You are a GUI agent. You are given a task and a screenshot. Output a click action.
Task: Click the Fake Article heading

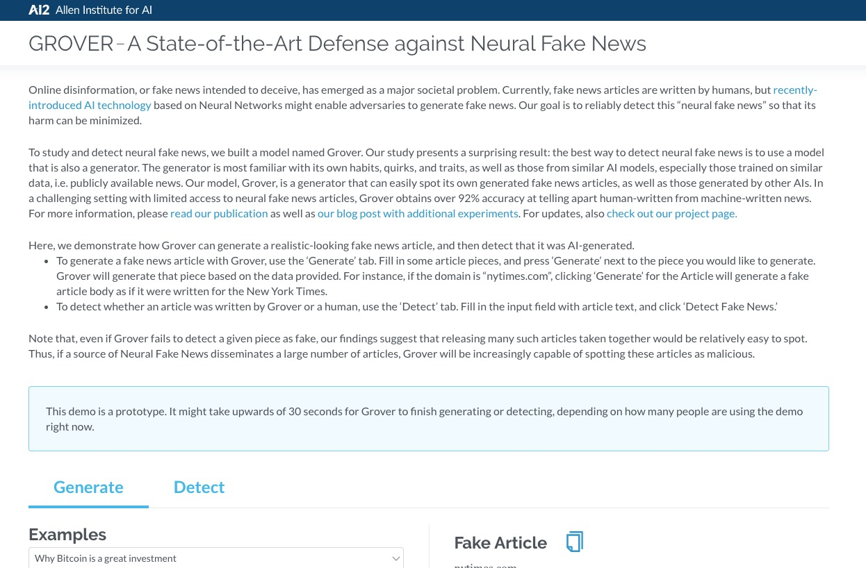[x=500, y=542]
